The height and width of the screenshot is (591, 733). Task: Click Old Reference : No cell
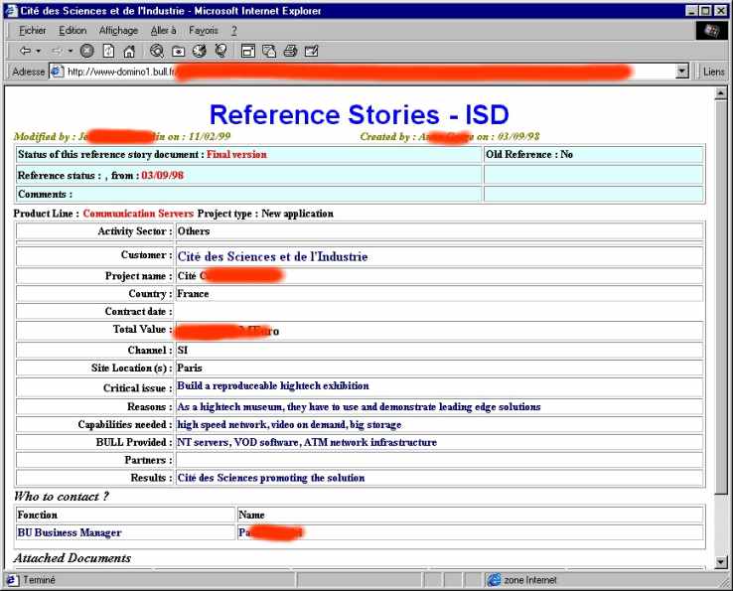(x=594, y=154)
